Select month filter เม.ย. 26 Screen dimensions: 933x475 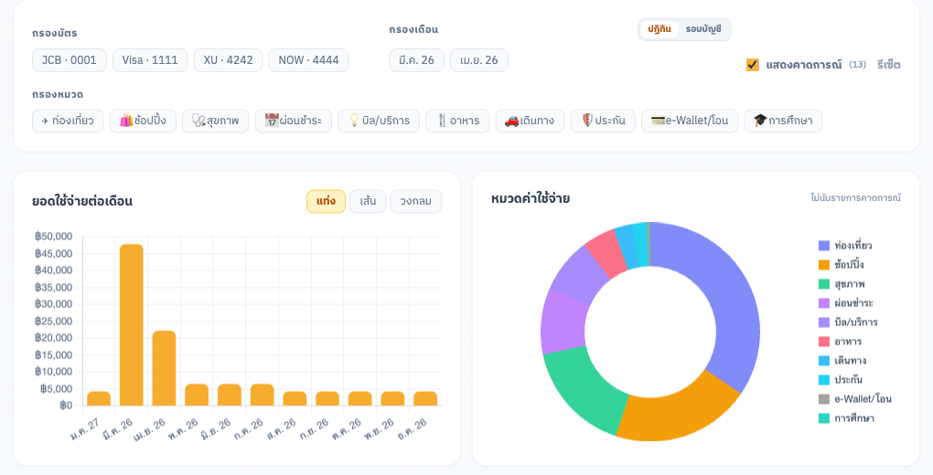click(x=479, y=60)
